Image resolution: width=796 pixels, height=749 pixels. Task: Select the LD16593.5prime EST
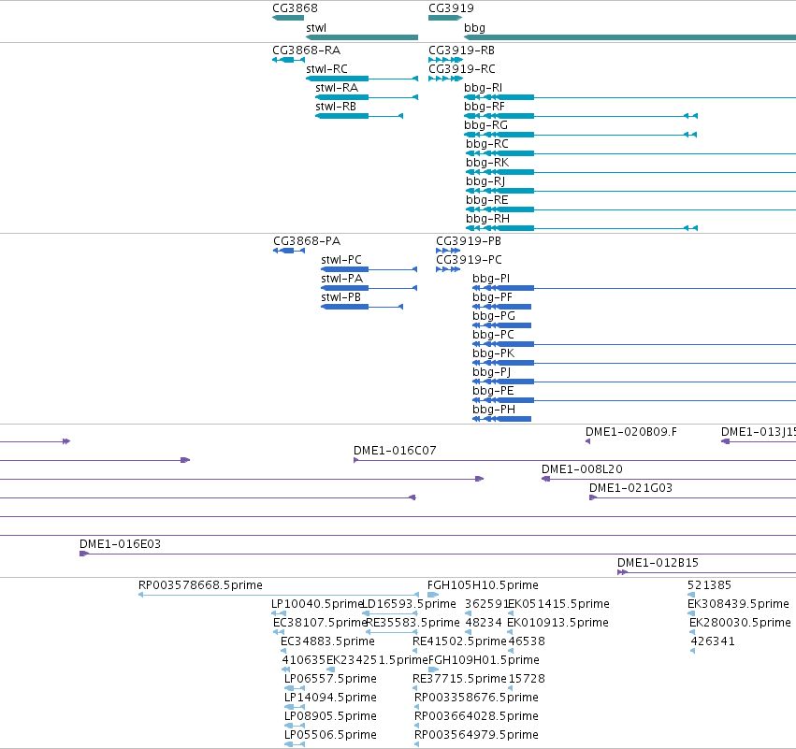coord(389,613)
